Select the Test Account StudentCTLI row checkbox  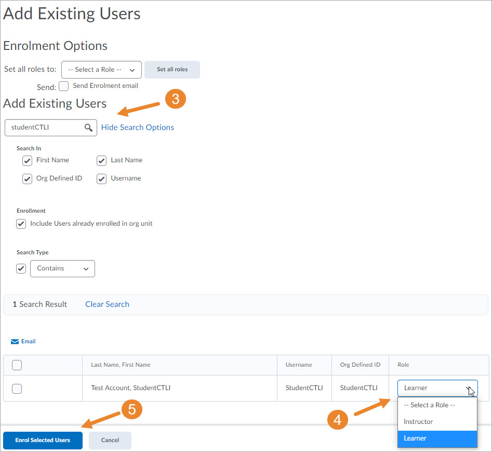[x=17, y=389]
